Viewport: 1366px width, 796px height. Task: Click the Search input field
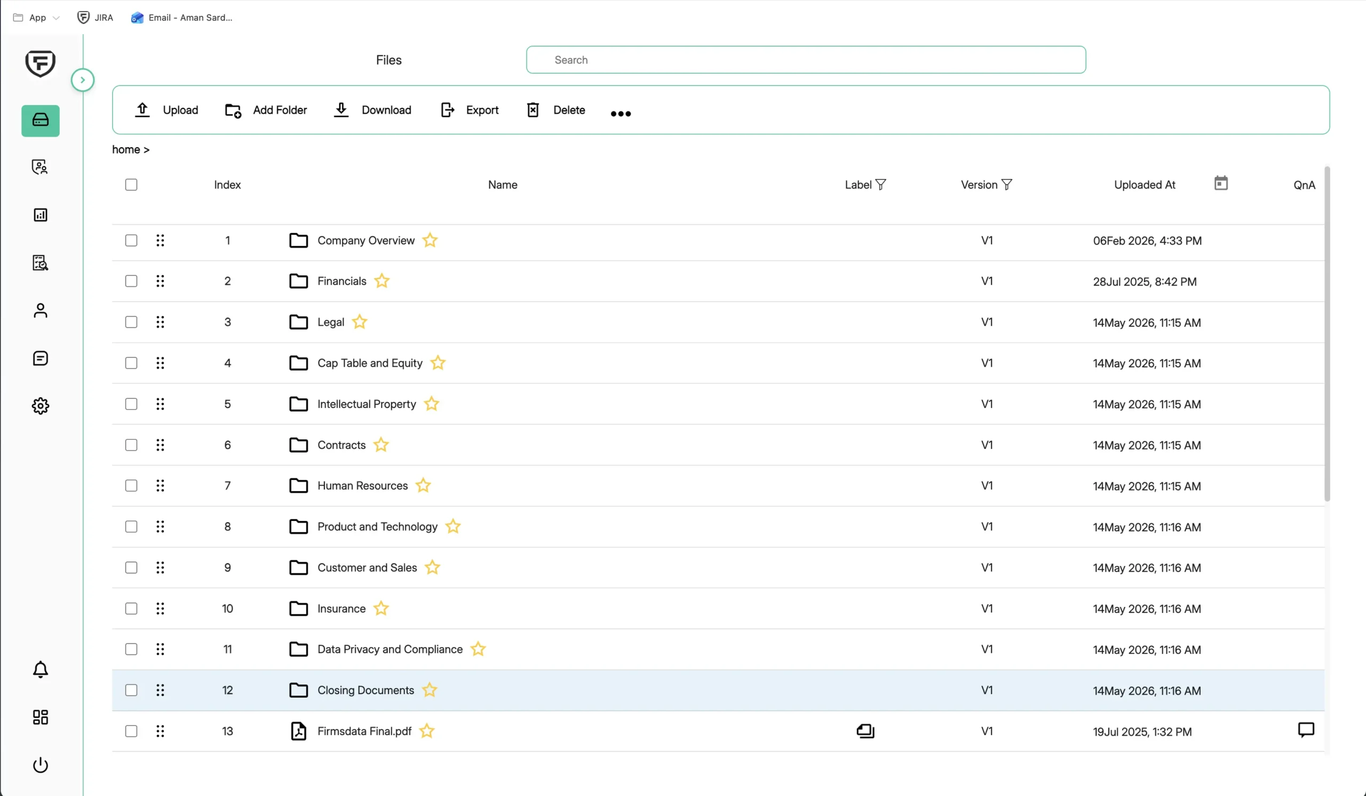click(x=806, y=60)
